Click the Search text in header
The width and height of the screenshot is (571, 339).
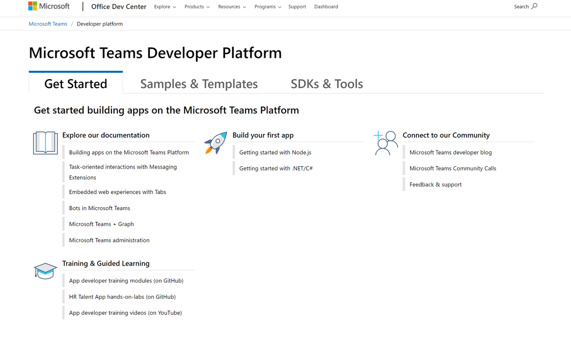[x=522, y=7]
